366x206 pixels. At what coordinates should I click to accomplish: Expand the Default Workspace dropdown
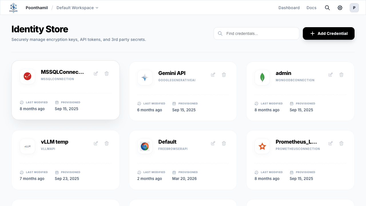point(77,8)
